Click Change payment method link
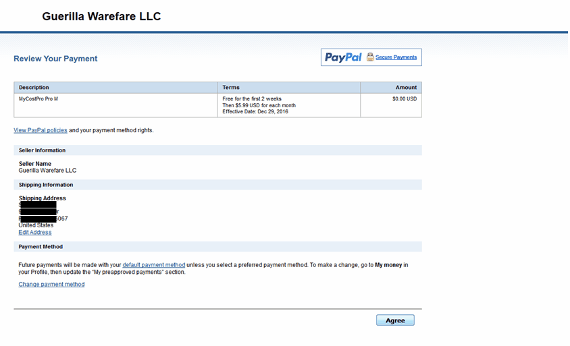Screen dimensions: 570x346 [51, 284]
